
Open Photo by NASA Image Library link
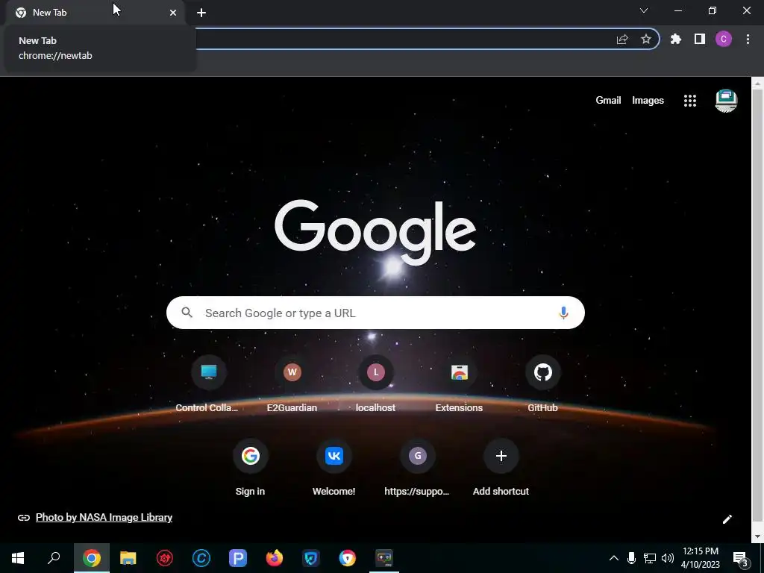click(104, 518)
